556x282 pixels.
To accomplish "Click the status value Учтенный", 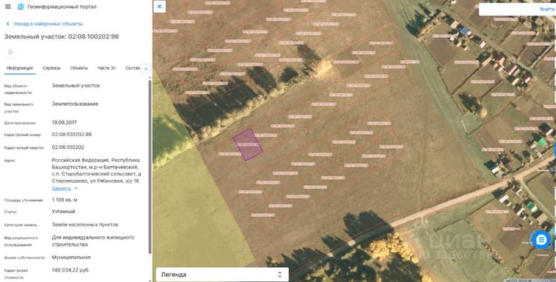I will [x=64, y=212].
